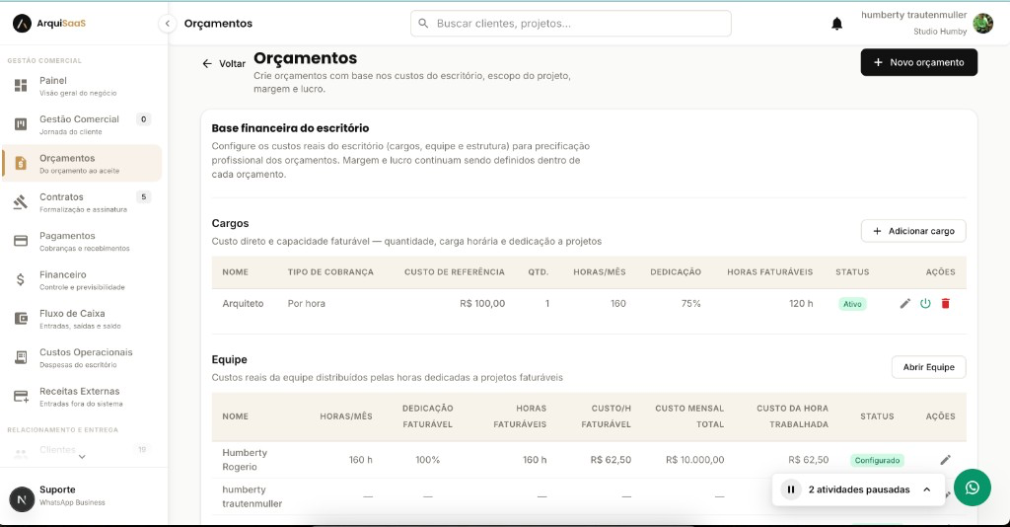The height and width of the screenshot is (527, 1010).
Task: Edit the Arquiteto cargo with pencil icon
Action: 905,303
